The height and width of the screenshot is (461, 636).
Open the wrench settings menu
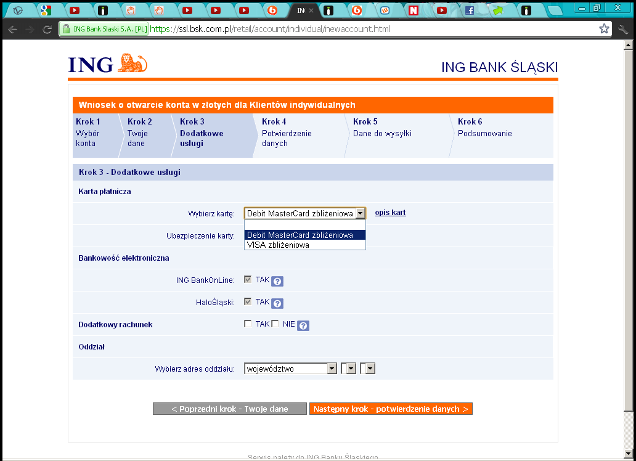click(x=622, y=29)
